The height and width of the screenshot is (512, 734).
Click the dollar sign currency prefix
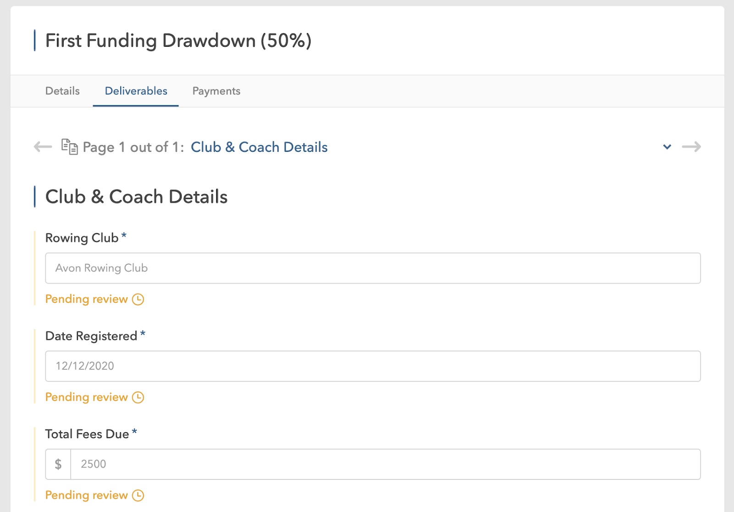[58, 464]
